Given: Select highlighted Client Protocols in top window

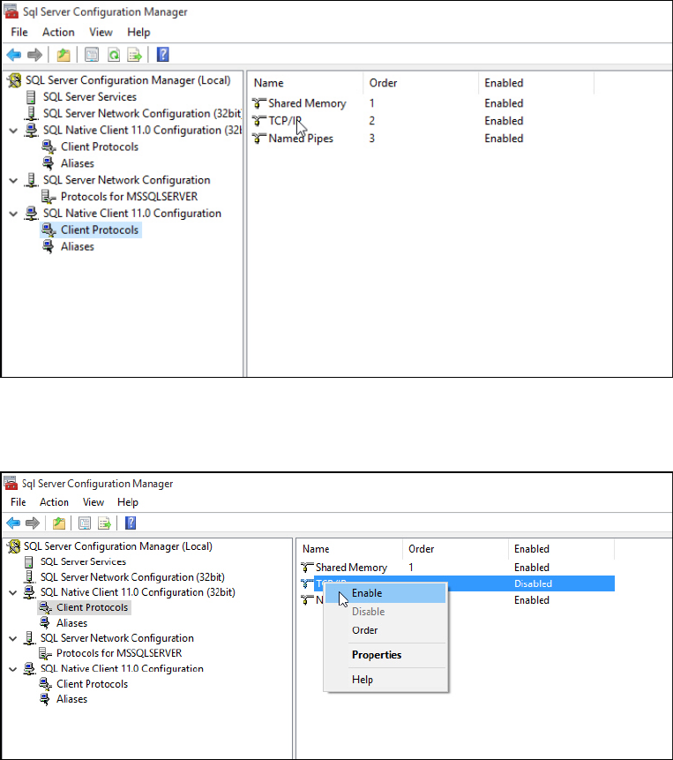Looking at the screenshot, I should pyautogui.click(x=100, y=230).
